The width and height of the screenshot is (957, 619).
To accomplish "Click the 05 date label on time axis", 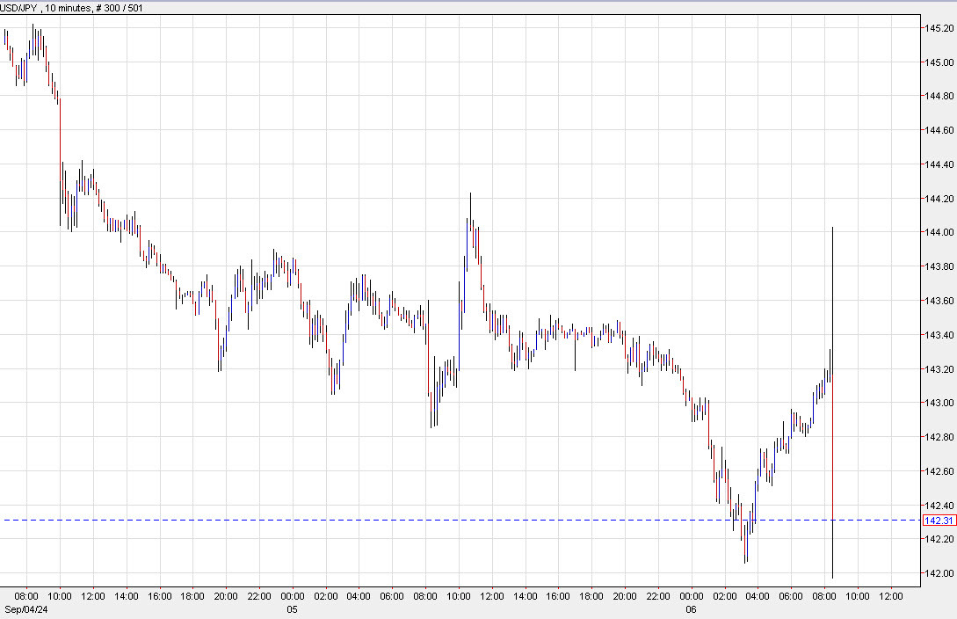I will pyautogui.click(x=293, y=609).
